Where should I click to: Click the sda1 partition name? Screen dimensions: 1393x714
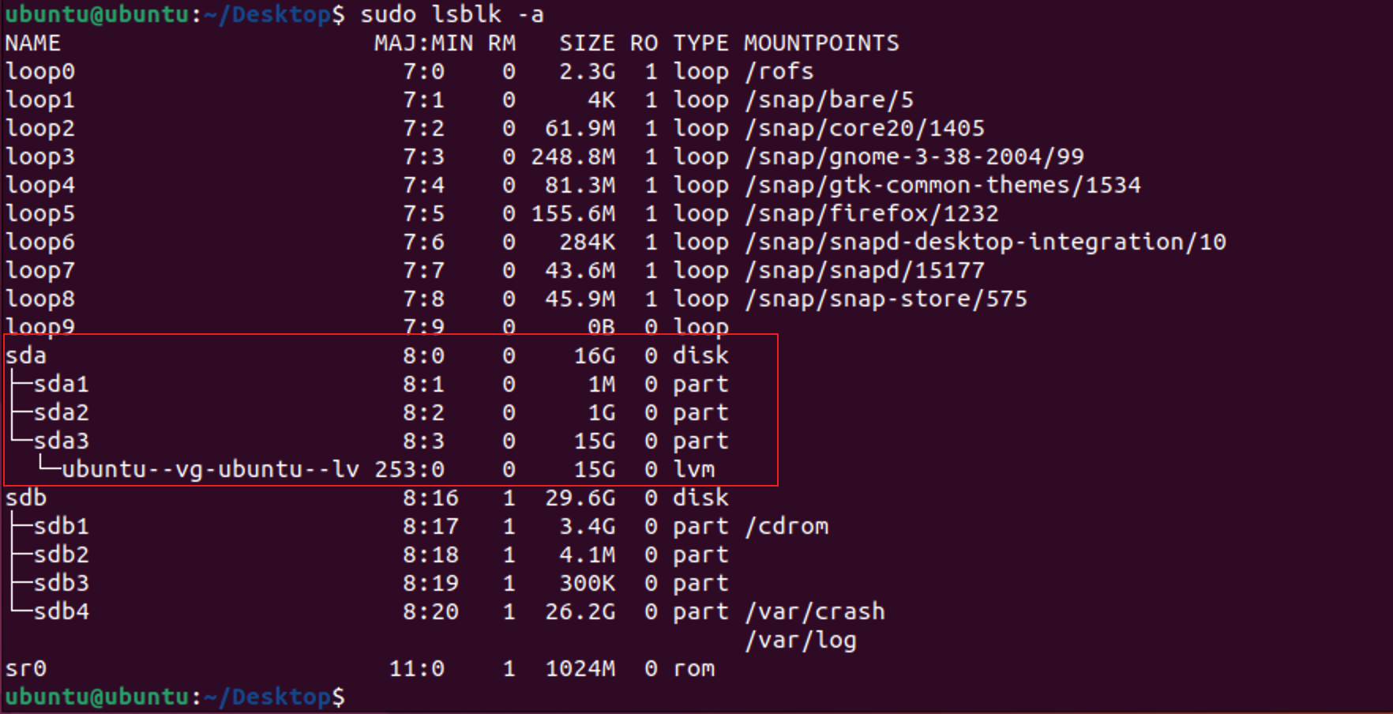tap(61, 384)
